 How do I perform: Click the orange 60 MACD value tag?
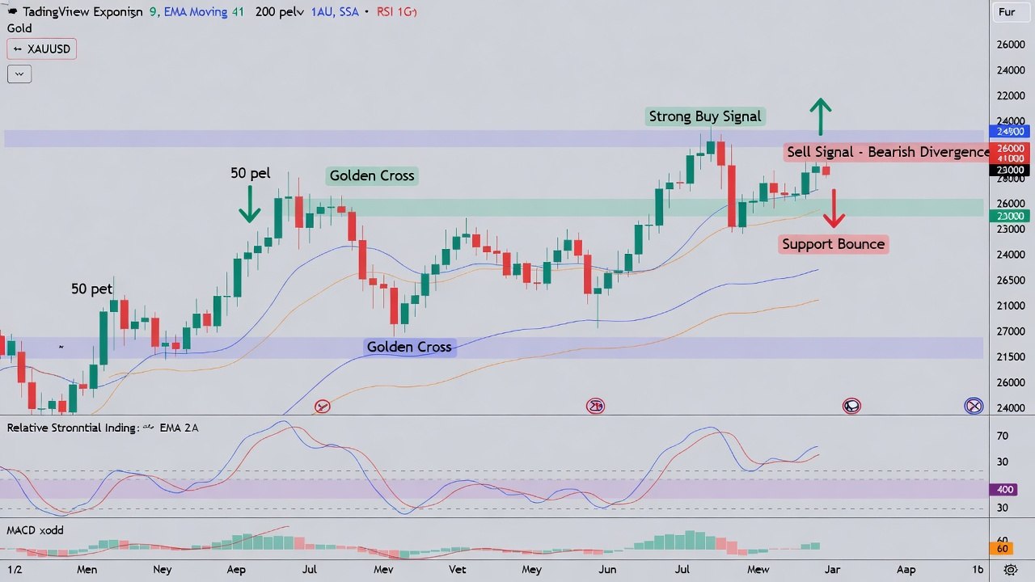click(x=1001, y=549)
